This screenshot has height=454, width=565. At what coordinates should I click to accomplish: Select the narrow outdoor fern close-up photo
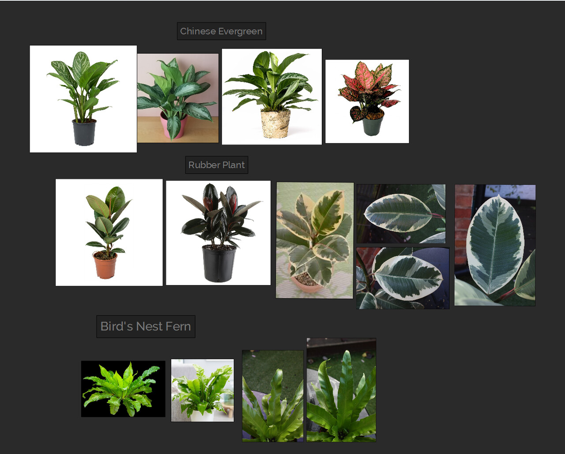pyautogui.click(x=273, y=396)
